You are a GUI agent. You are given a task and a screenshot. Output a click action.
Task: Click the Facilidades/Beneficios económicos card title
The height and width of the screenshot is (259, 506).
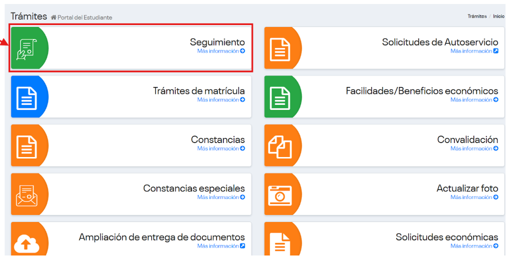coord(422,91)
